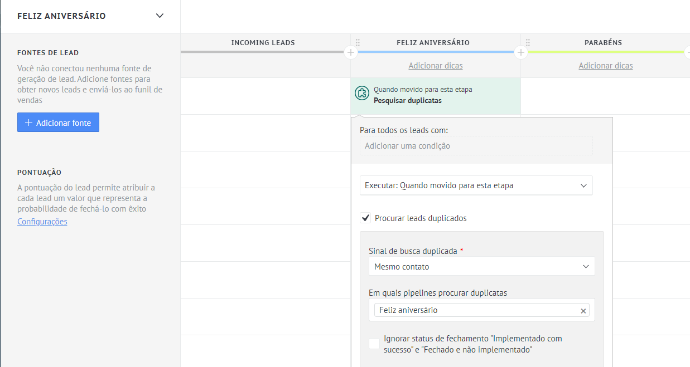Click the plus circle after Parabéns stage
This screenshot has width=690, height=367.
coord(688,52)
